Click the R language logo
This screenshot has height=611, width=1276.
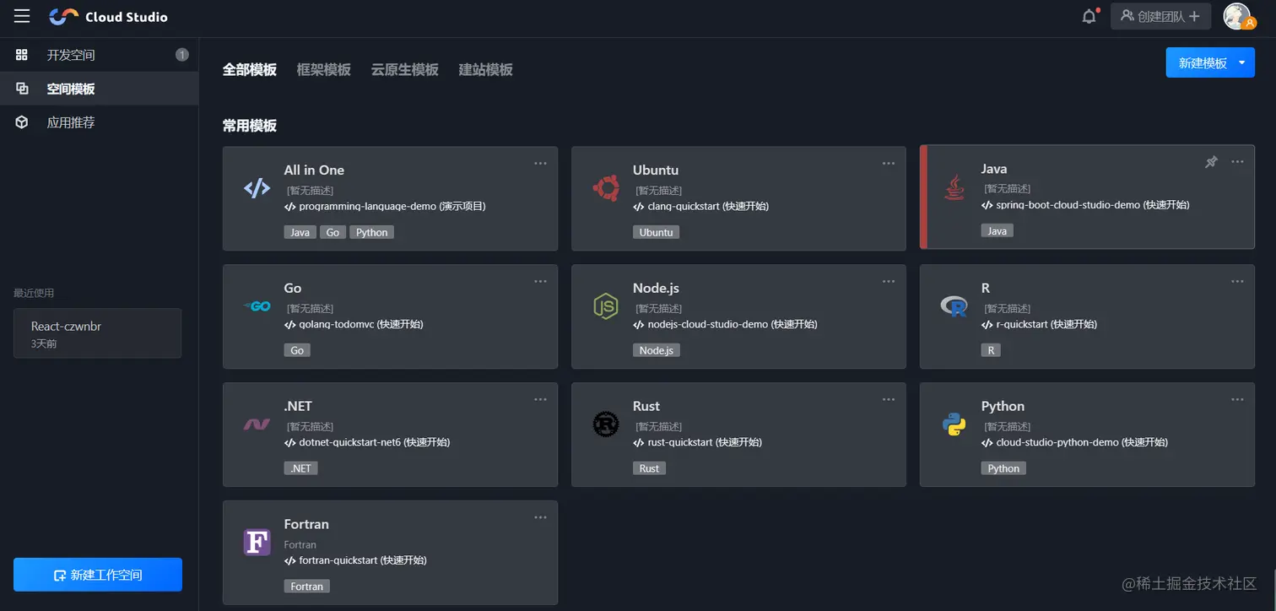click(954, 306)
